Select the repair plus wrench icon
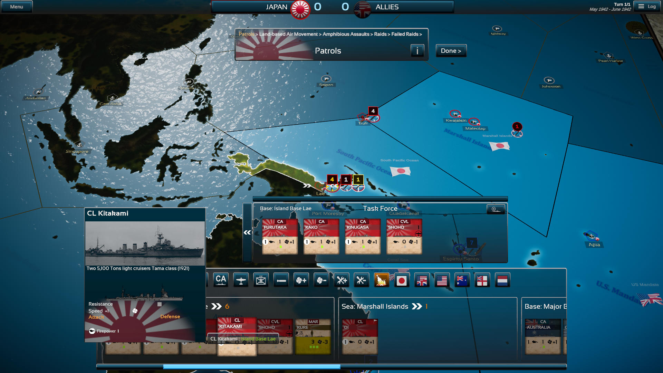 (x=341, y=280)
